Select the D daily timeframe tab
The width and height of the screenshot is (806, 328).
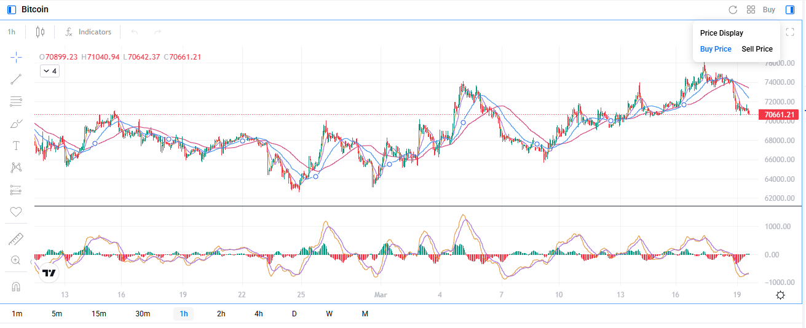[294, 314]
